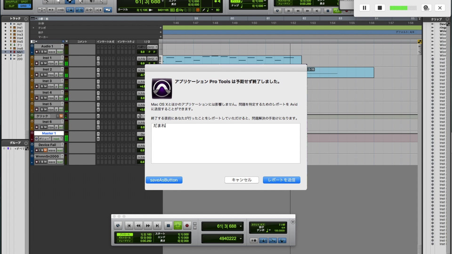
Task: Select SLIP edit mode
Action: click(x=11, y=6)
